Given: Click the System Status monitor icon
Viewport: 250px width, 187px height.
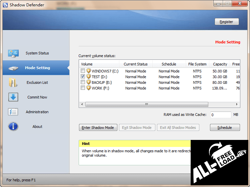Looking at the screenshot, I should click(13, 53).
